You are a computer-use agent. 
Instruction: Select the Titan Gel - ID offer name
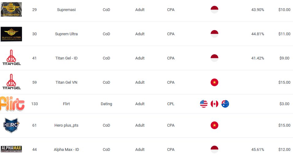pos(66,58)
